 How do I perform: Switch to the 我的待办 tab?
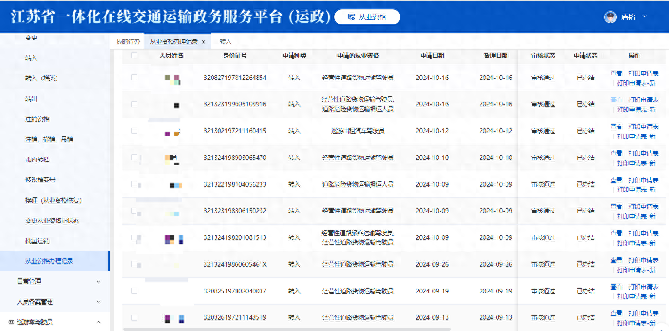click(128, 41)
